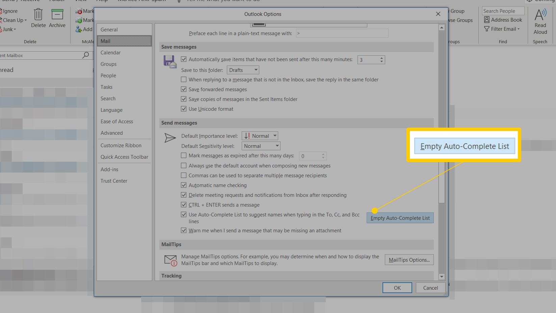Viewport: 556px width, 313px height.
Task: Click the mailbox search magnifier icon
Action: click(x=86, y=55)
